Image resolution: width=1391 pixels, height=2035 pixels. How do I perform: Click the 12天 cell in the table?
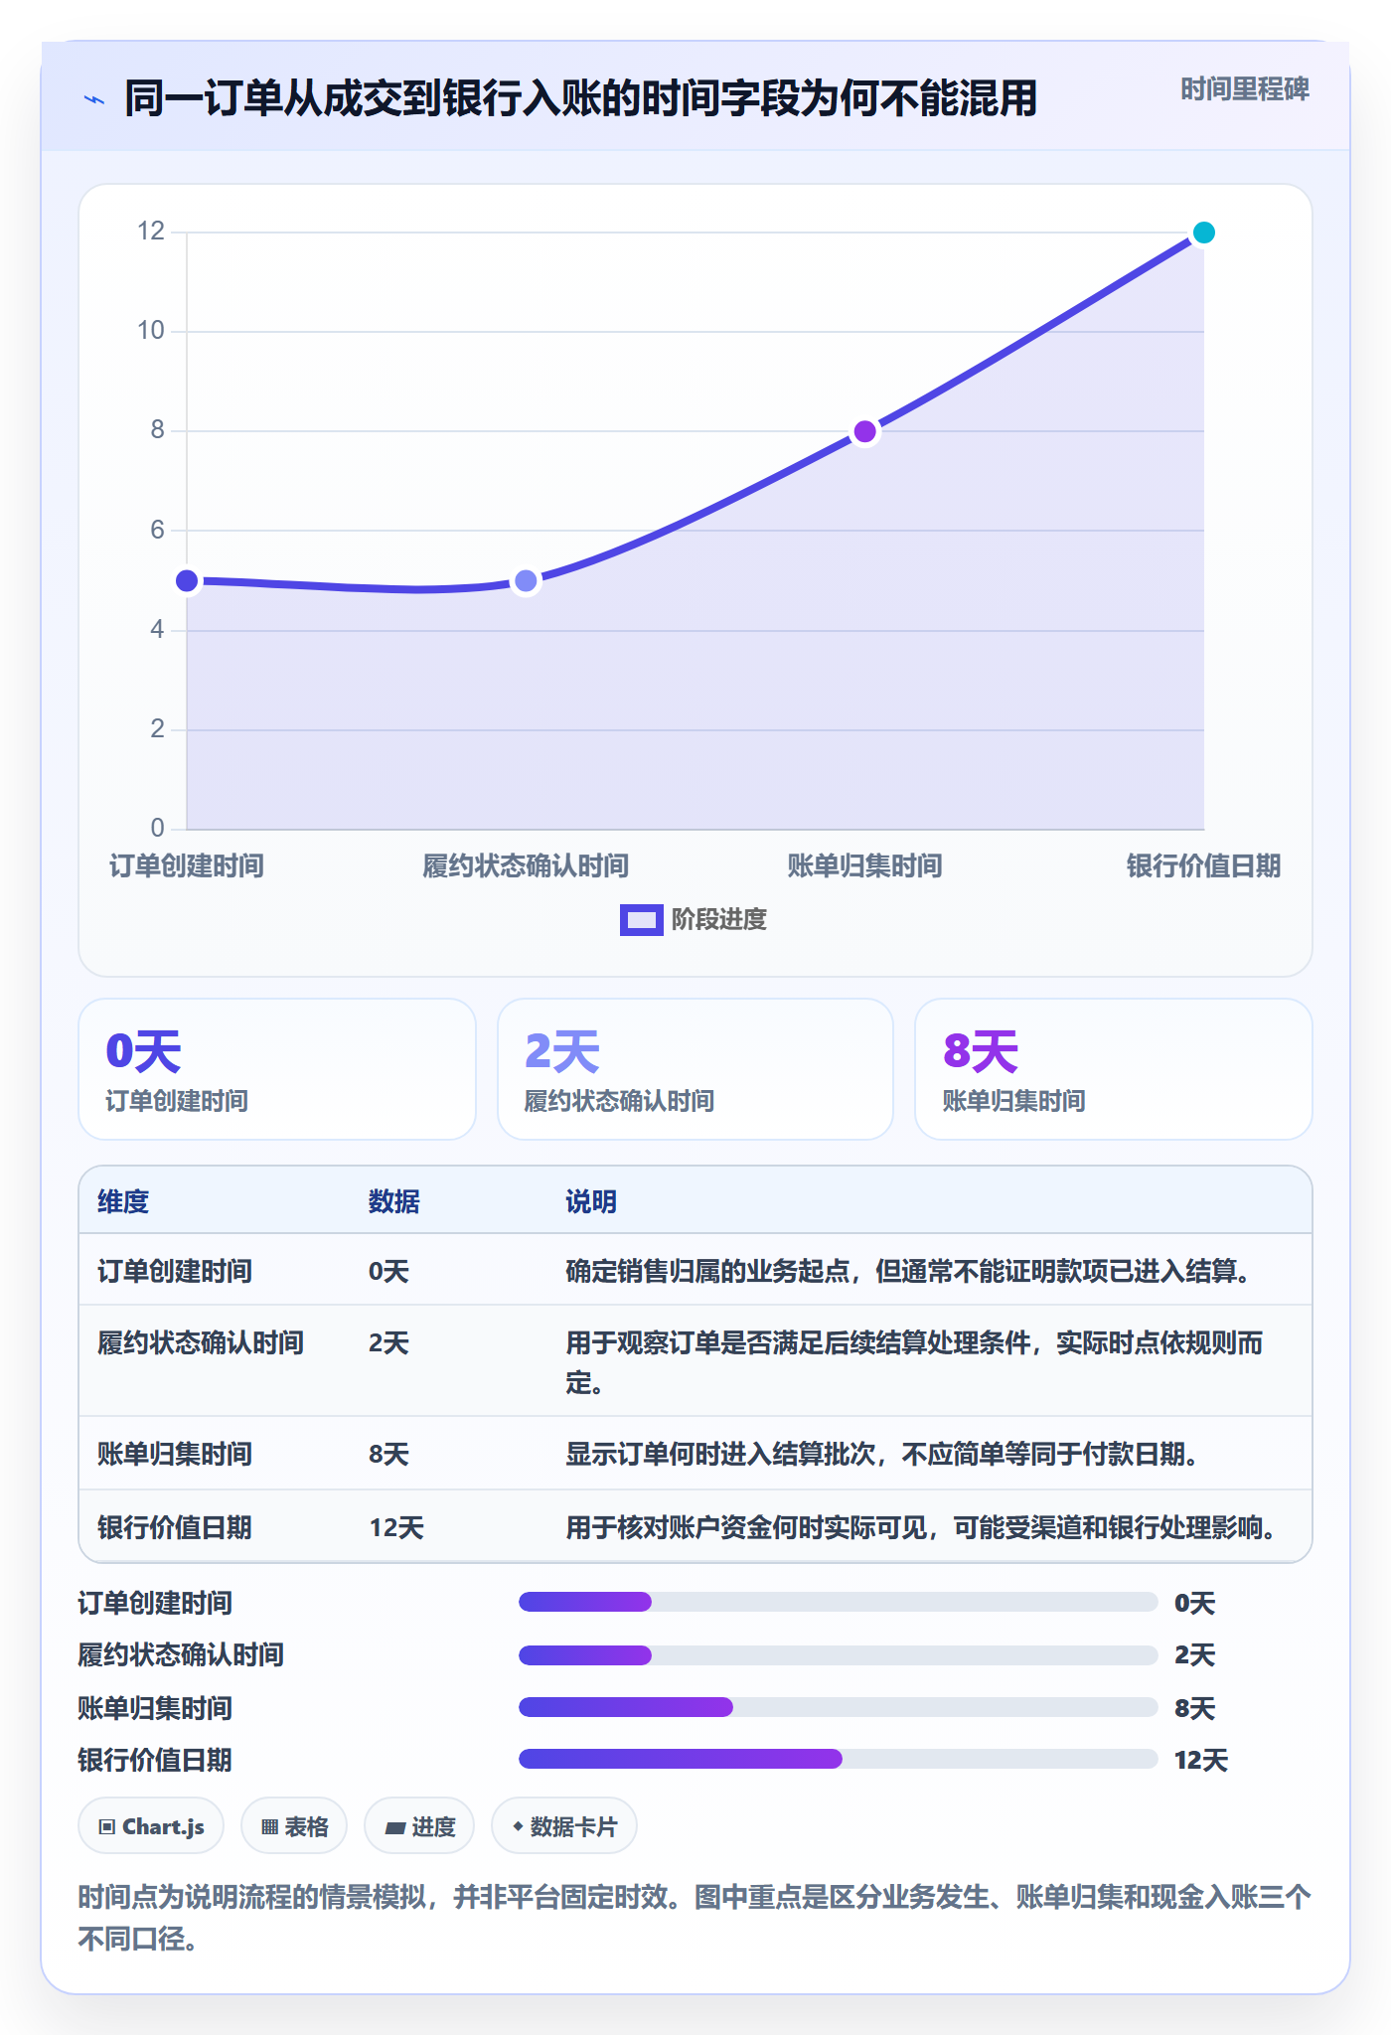tap(396, 1527)
